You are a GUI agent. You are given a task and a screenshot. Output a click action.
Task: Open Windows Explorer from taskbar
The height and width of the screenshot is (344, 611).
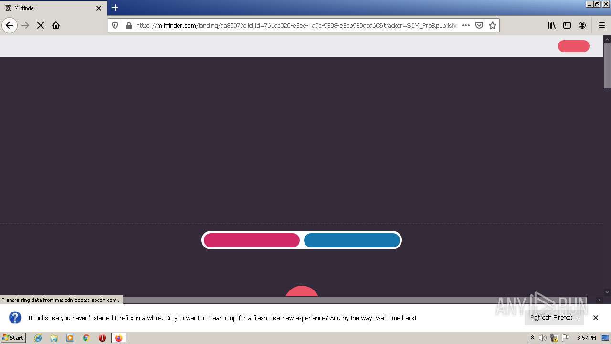[x=54, y=338]
